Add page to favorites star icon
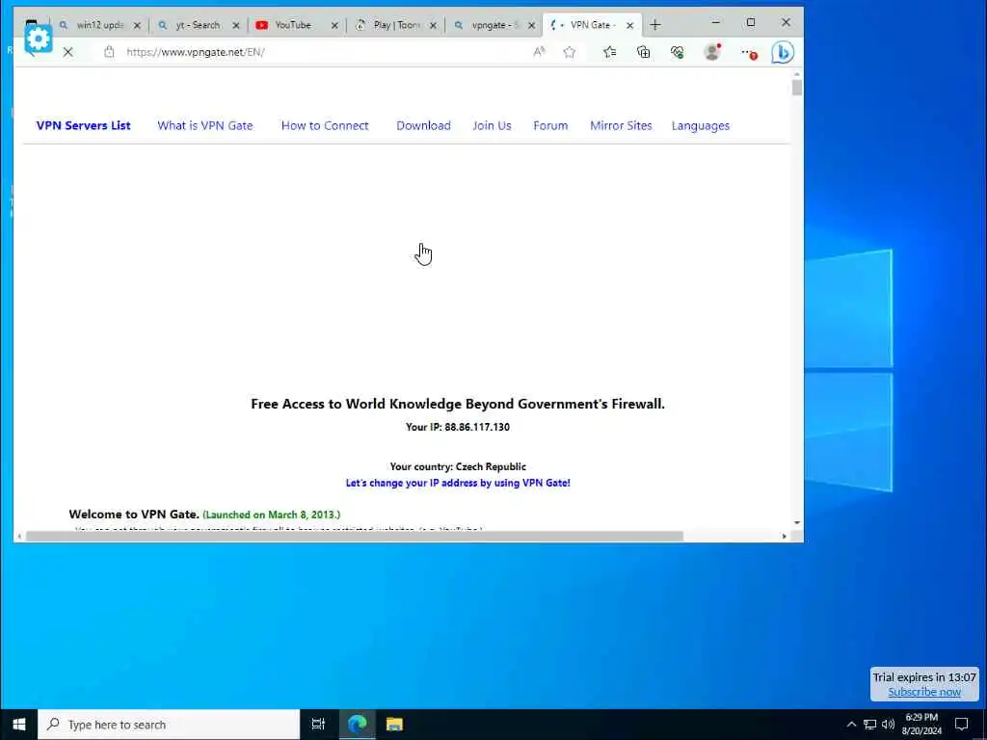Screen dimensions: 987x740 pos(570,52)
